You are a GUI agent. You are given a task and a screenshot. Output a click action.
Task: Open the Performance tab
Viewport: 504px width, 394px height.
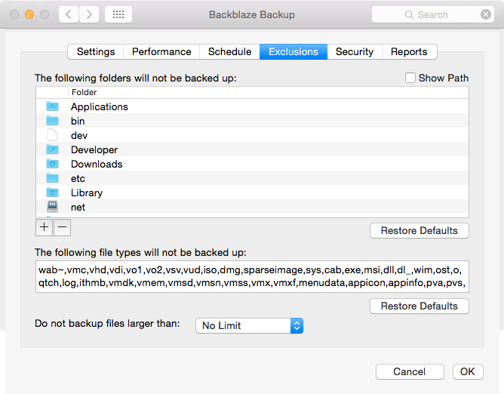pos(161,51)
